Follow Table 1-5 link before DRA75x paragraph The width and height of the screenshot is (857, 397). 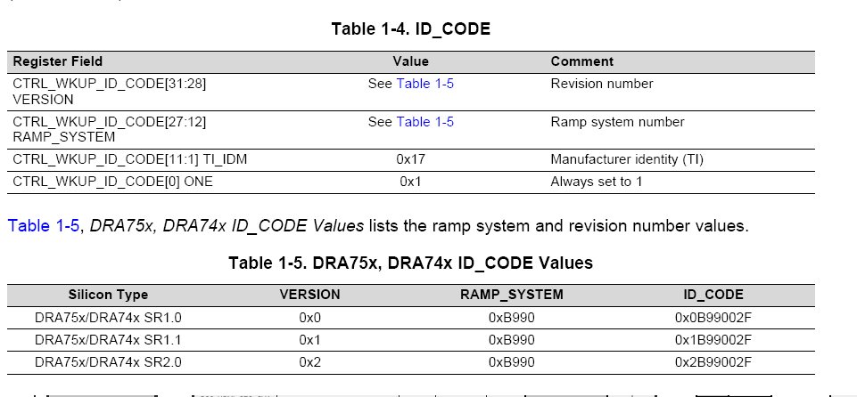(44, 226)
